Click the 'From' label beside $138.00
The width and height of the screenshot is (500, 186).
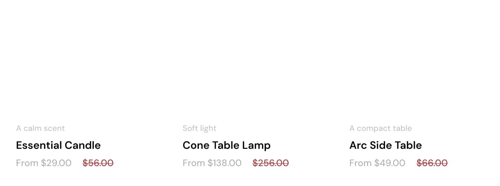[x=194, y=163]
